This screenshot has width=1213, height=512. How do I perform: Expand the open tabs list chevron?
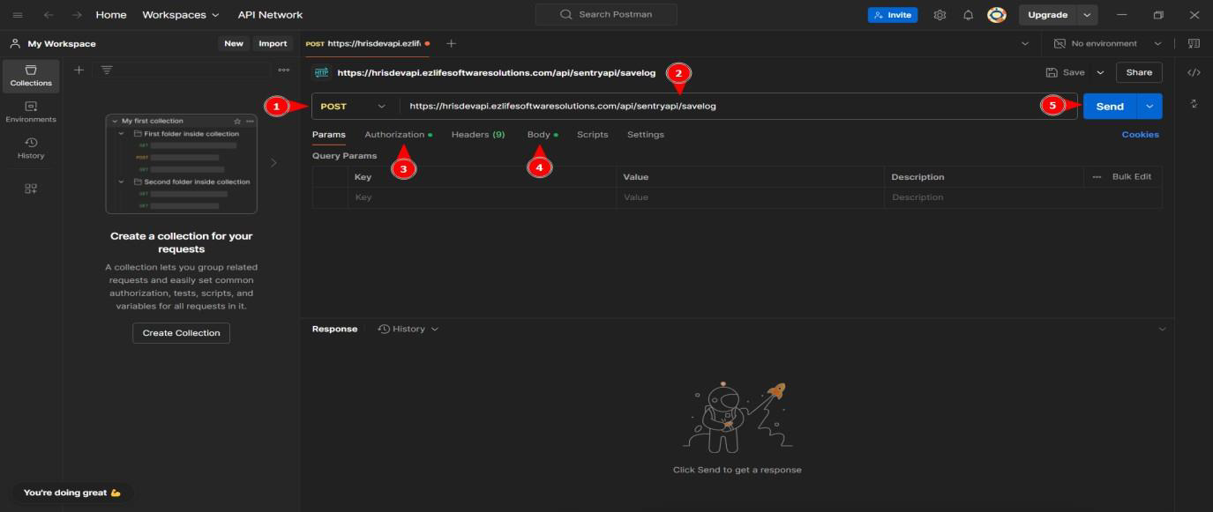point(1024,43)
